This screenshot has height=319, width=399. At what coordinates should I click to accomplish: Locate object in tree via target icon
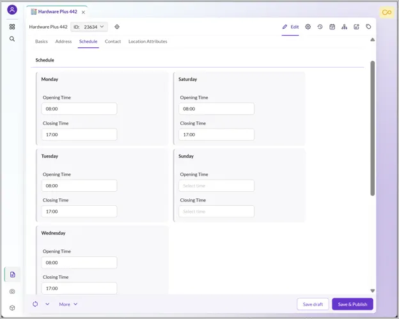[x=117, y=27]
